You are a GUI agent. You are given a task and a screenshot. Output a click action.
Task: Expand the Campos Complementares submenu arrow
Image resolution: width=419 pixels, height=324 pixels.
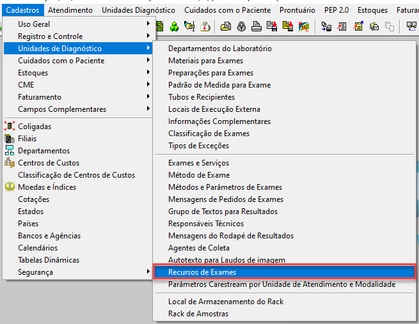tap(148, 109)
